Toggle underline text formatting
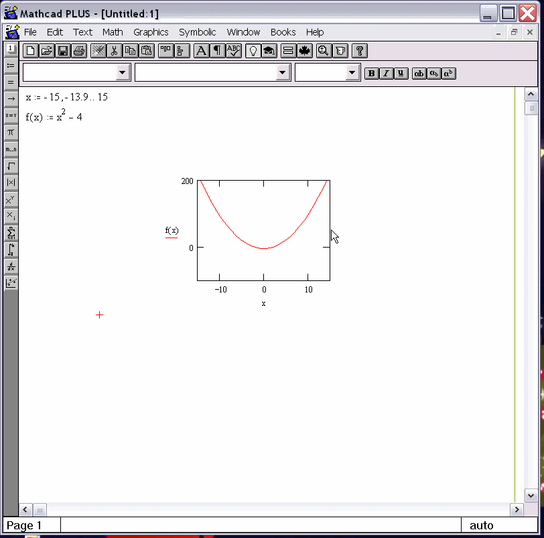 [x=401, y=74]
